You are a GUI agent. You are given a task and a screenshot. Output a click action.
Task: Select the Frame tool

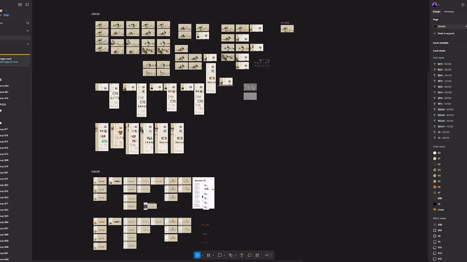tap(208, 255)
